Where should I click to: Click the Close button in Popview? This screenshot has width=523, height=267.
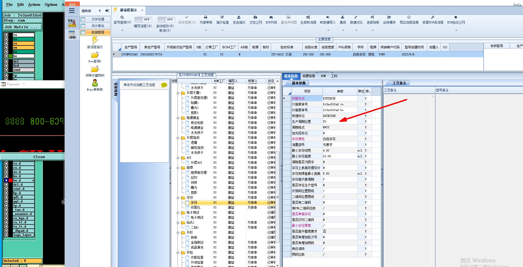39,157
